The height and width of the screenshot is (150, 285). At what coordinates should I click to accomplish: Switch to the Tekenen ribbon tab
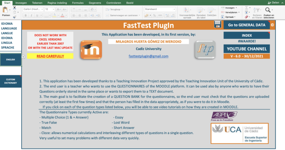(x=37, y=3)
